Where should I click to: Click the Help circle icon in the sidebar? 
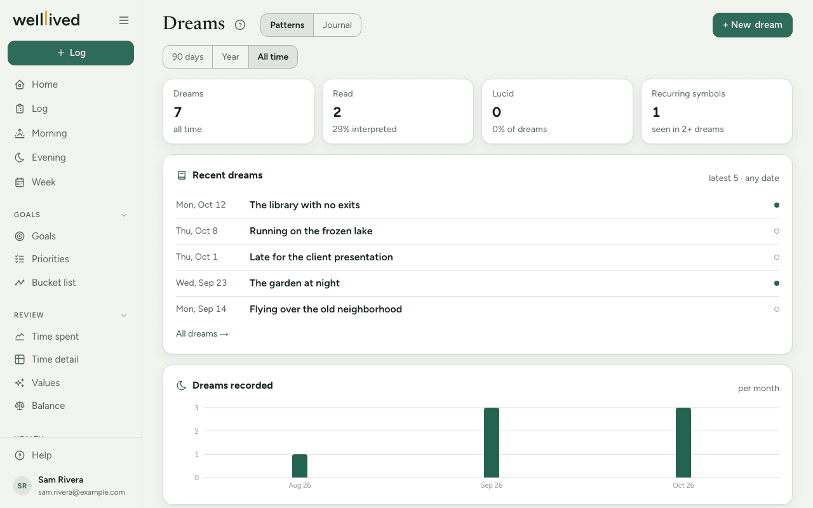pos(20,455)
